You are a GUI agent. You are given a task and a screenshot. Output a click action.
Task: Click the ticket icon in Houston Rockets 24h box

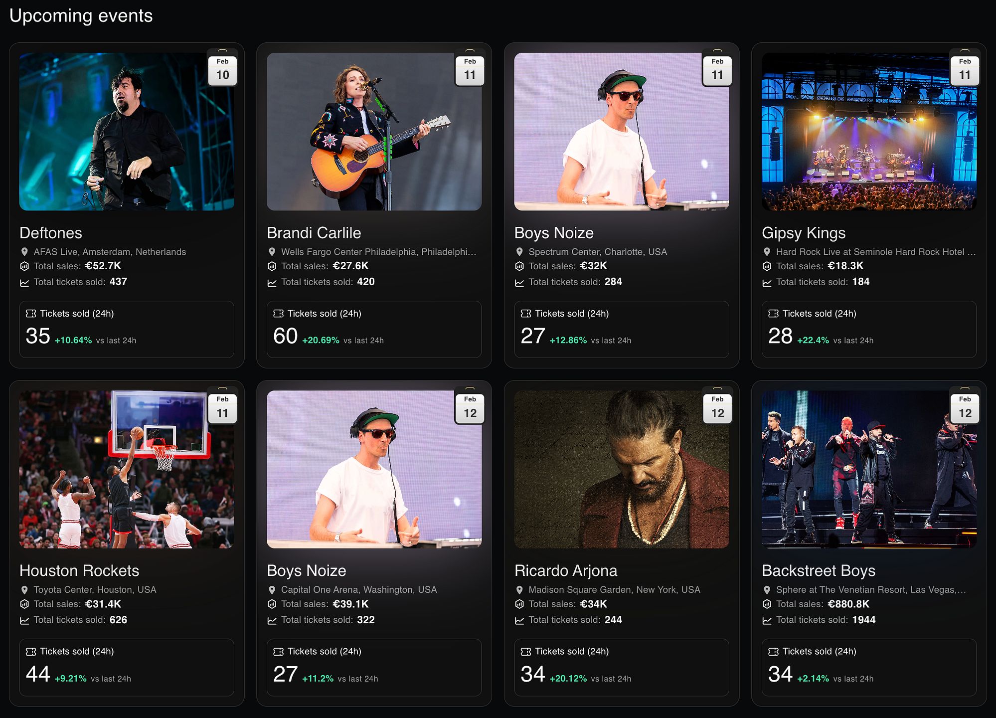[x=31, y=652]
